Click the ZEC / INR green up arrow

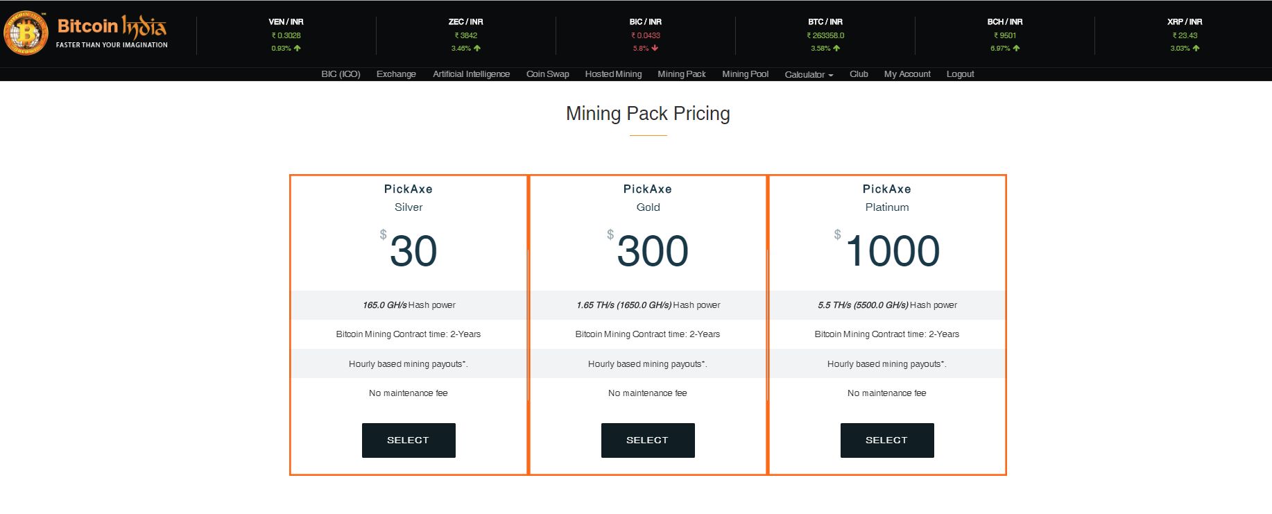point(477,49)
